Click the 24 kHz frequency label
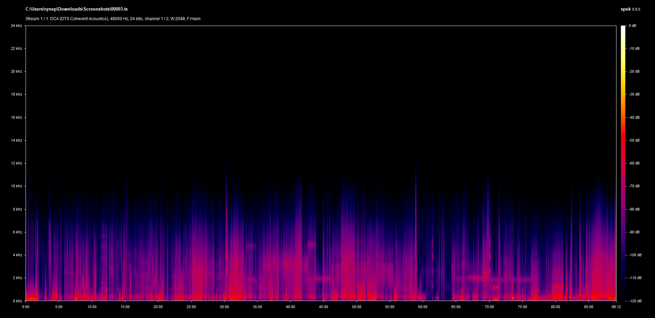This screenshot has height=318, width=655. click(16, 26)
